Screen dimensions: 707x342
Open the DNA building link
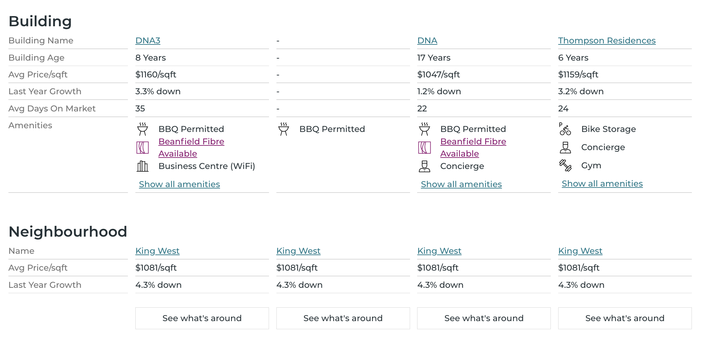(x=427, y=41)
